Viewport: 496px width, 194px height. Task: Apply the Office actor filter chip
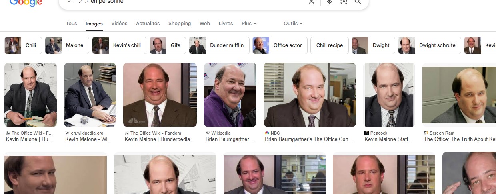click(x=280, y=45)
